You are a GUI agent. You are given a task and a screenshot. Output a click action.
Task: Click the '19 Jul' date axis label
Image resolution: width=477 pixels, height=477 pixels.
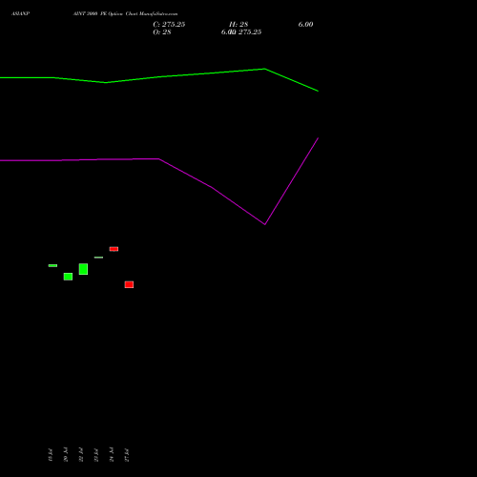(51, 455)
